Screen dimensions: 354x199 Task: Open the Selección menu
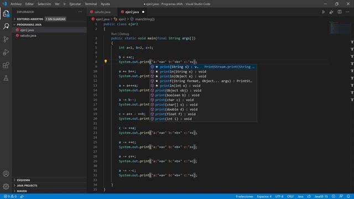tap(44, 4)
